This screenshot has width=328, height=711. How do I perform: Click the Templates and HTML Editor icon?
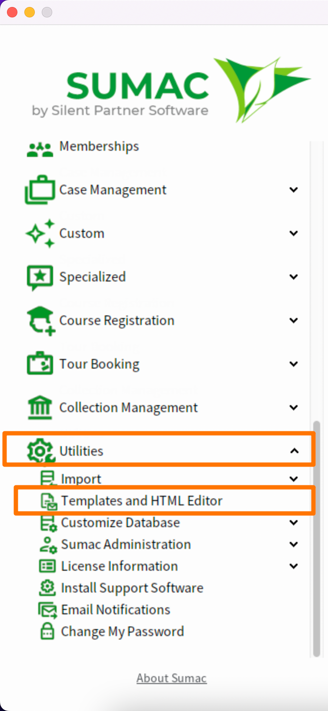pos(49,501)
